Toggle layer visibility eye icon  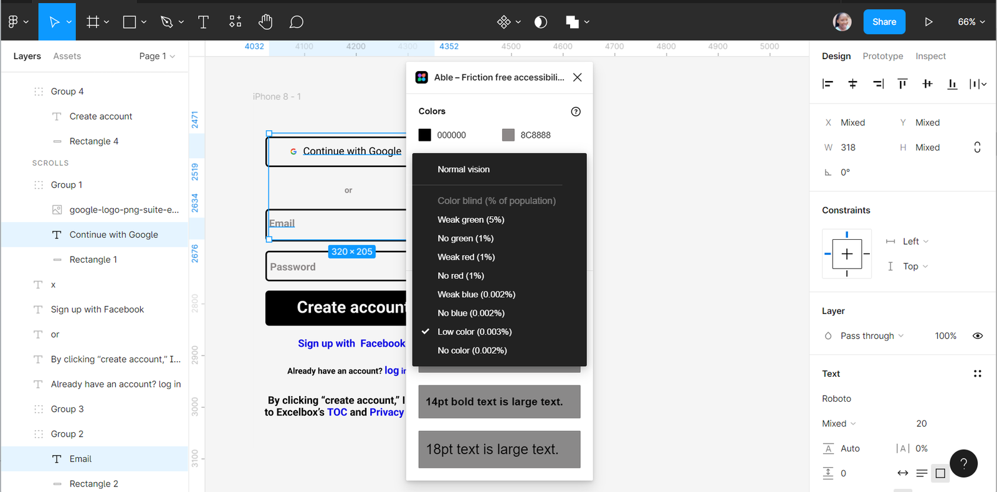pos(978,336)
